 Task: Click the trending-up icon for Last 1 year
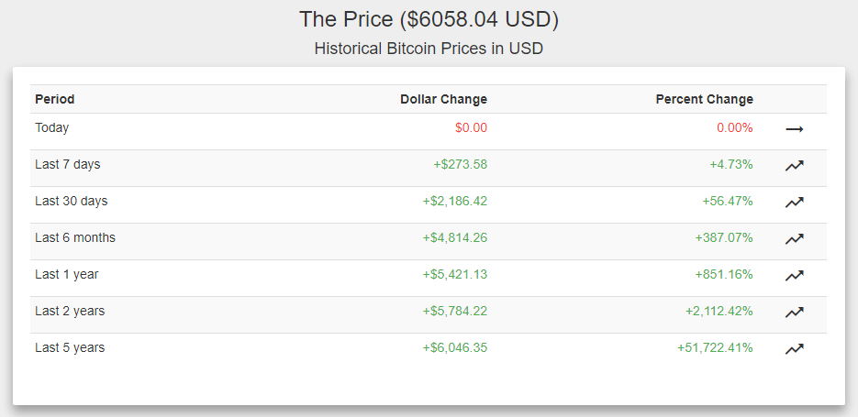click(x=794, y=275)
